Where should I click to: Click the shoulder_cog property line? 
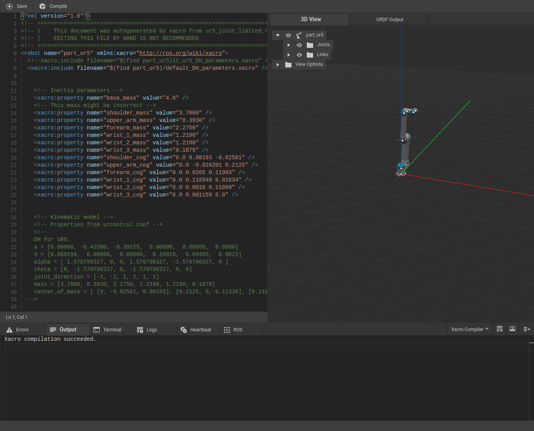(x=144, y=157)
